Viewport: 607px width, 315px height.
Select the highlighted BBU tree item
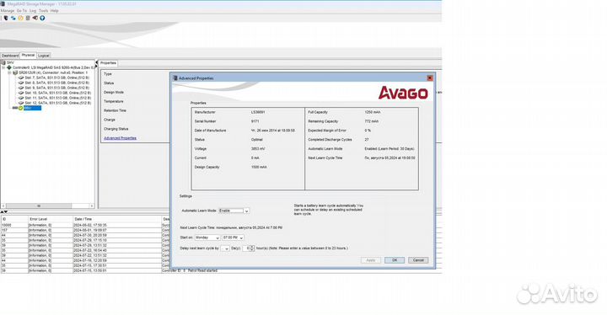[32, 108]
